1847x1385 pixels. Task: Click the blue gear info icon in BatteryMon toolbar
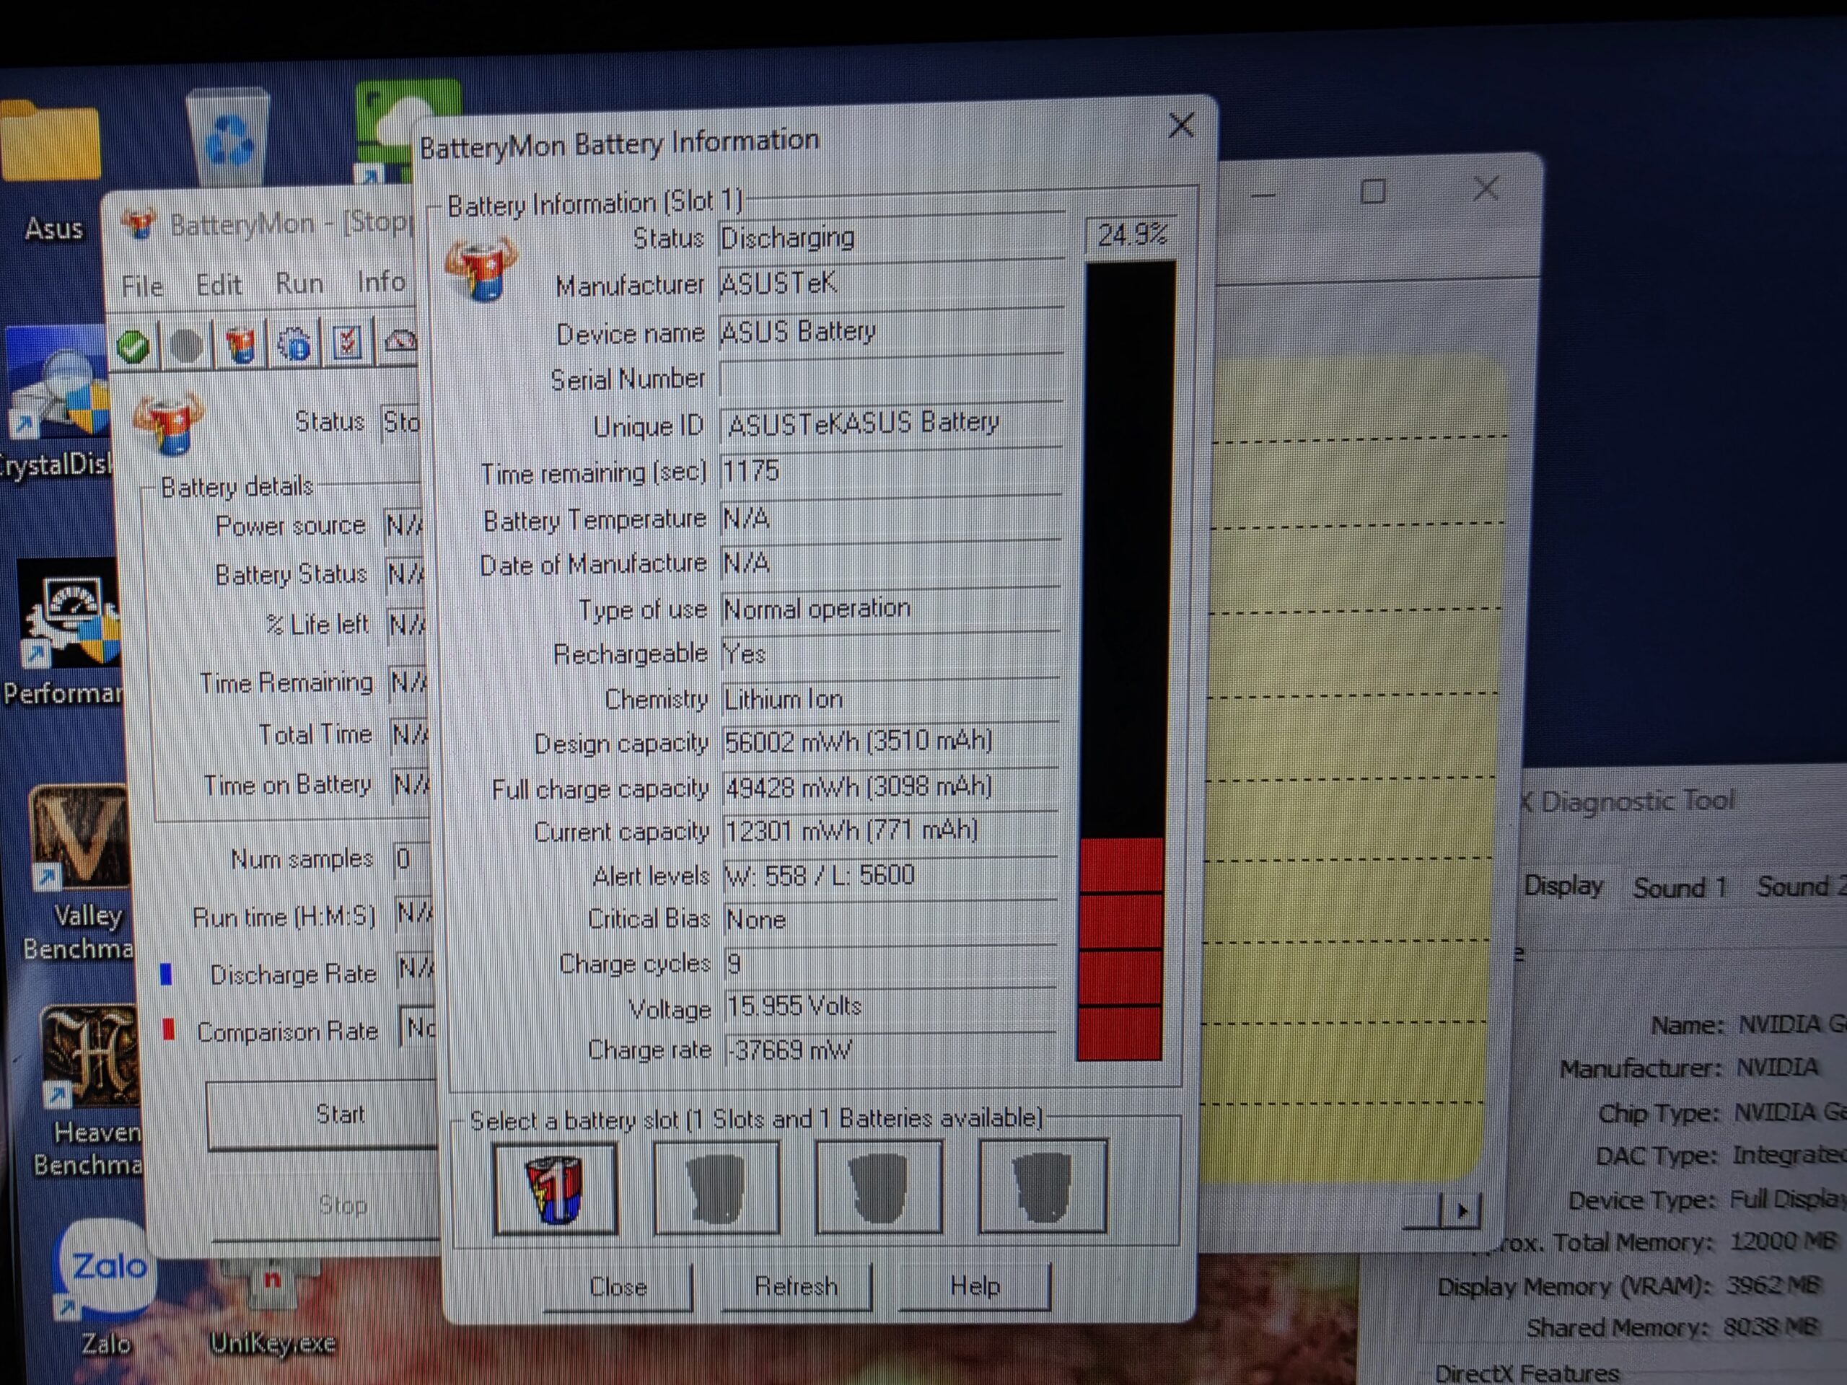click(x=294, y=343)
